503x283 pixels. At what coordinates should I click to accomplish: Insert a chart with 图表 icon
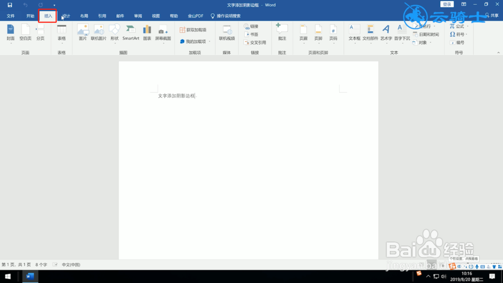(147, 33)
